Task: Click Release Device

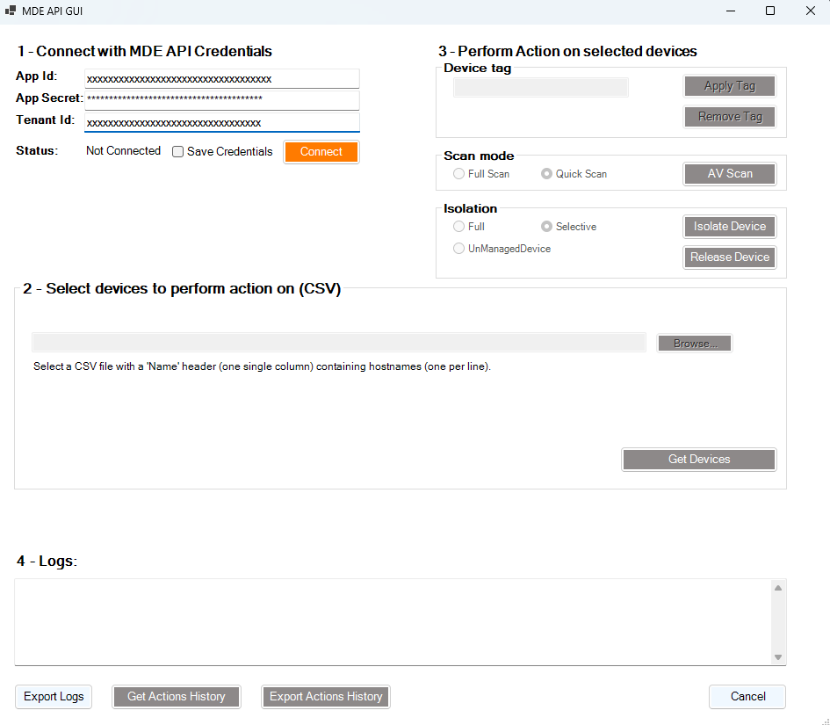Action: point(729,257)
